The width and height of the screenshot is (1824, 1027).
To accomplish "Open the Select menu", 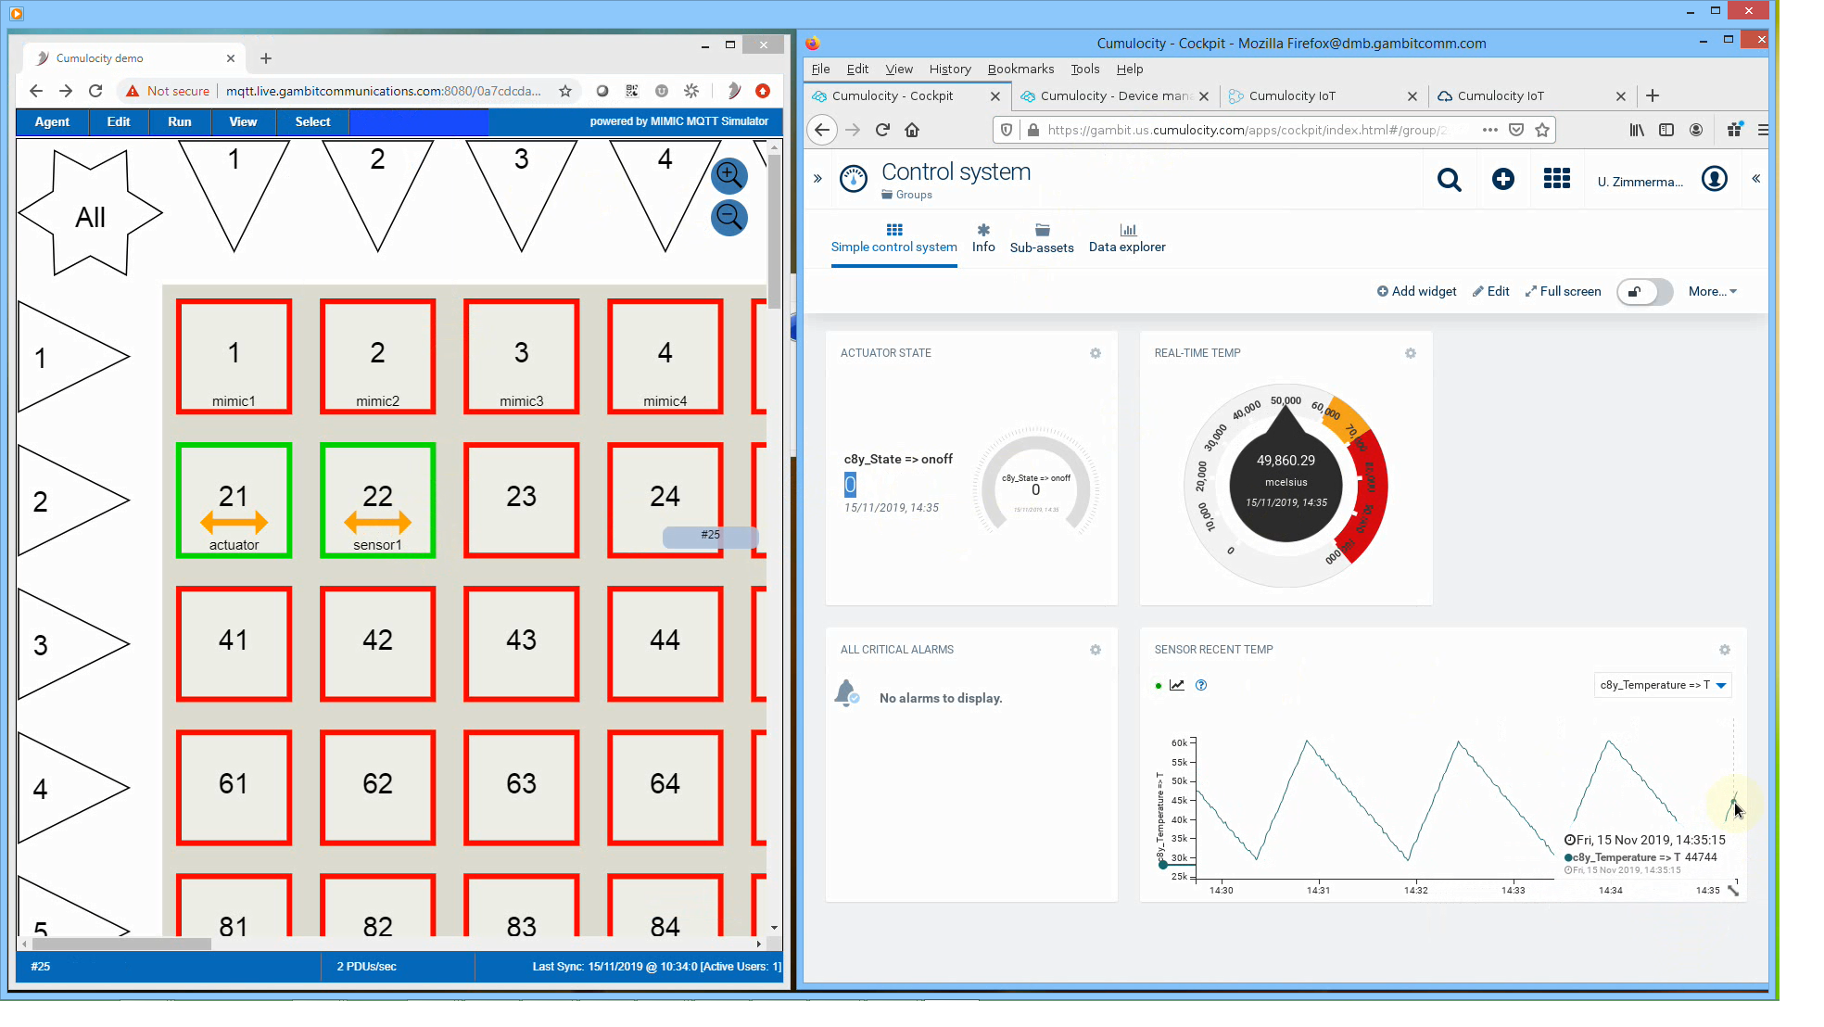I will pos(312,121).
